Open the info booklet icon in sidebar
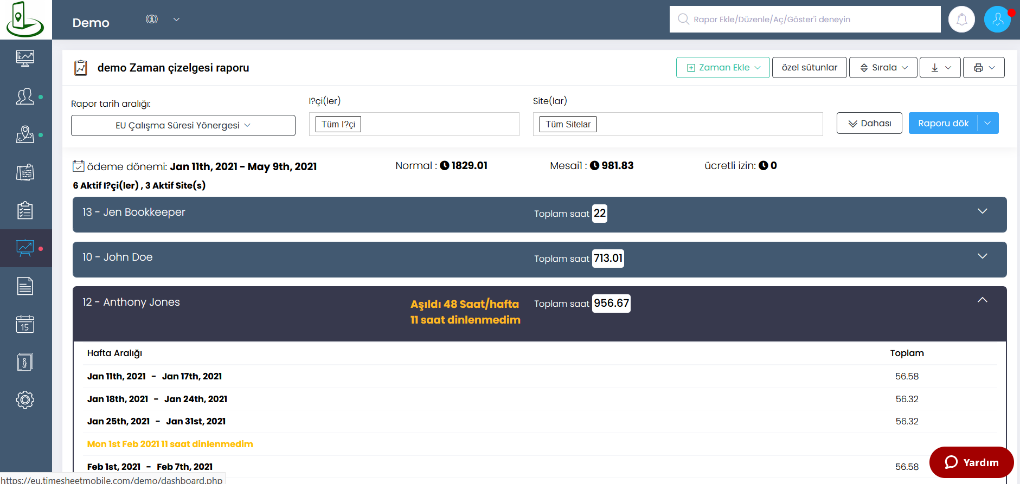Screen dimensions: 1020x484 coord(25,362)
